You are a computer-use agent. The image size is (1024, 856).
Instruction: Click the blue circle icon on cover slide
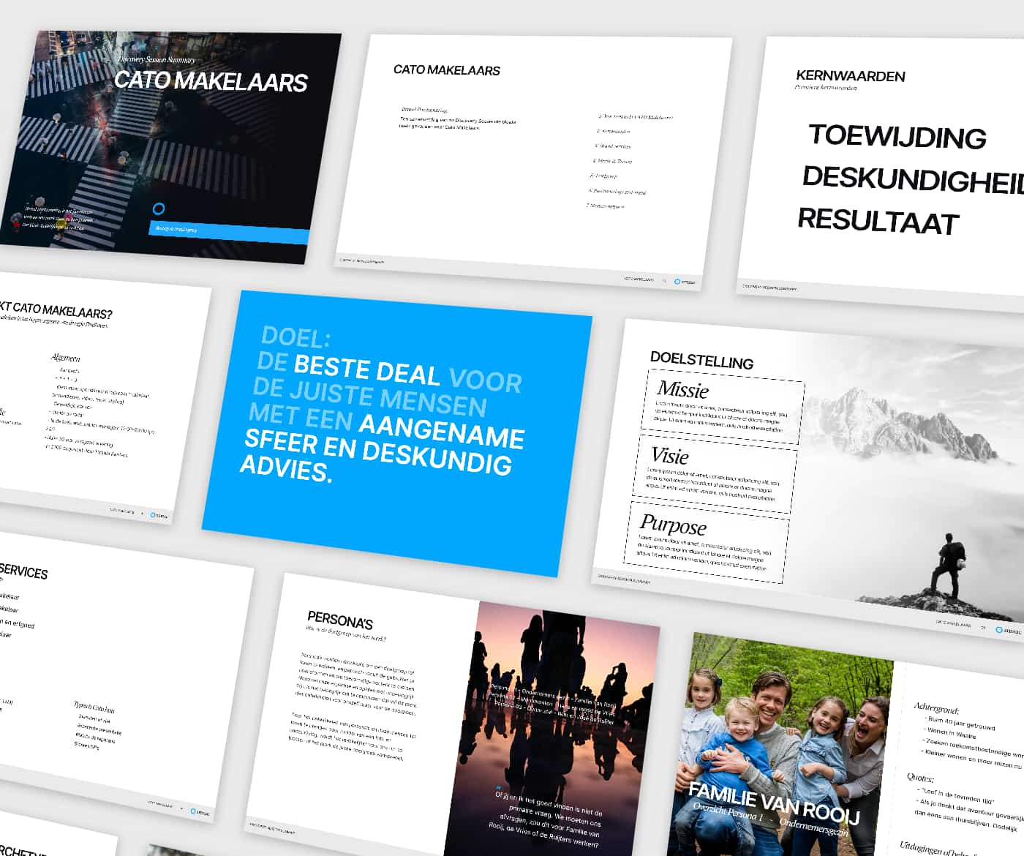[x=159, y=209]
